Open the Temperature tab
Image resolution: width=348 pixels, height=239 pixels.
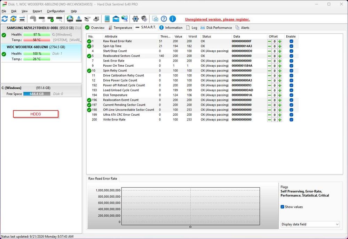pos(120,28)
